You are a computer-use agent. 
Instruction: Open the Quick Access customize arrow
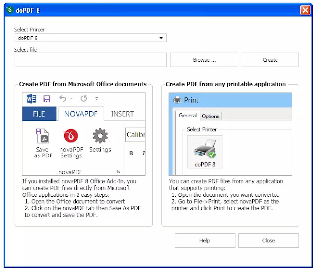(97, 99)
